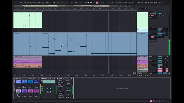Select the Macro 1 macro label

click(x=18, y=82)
